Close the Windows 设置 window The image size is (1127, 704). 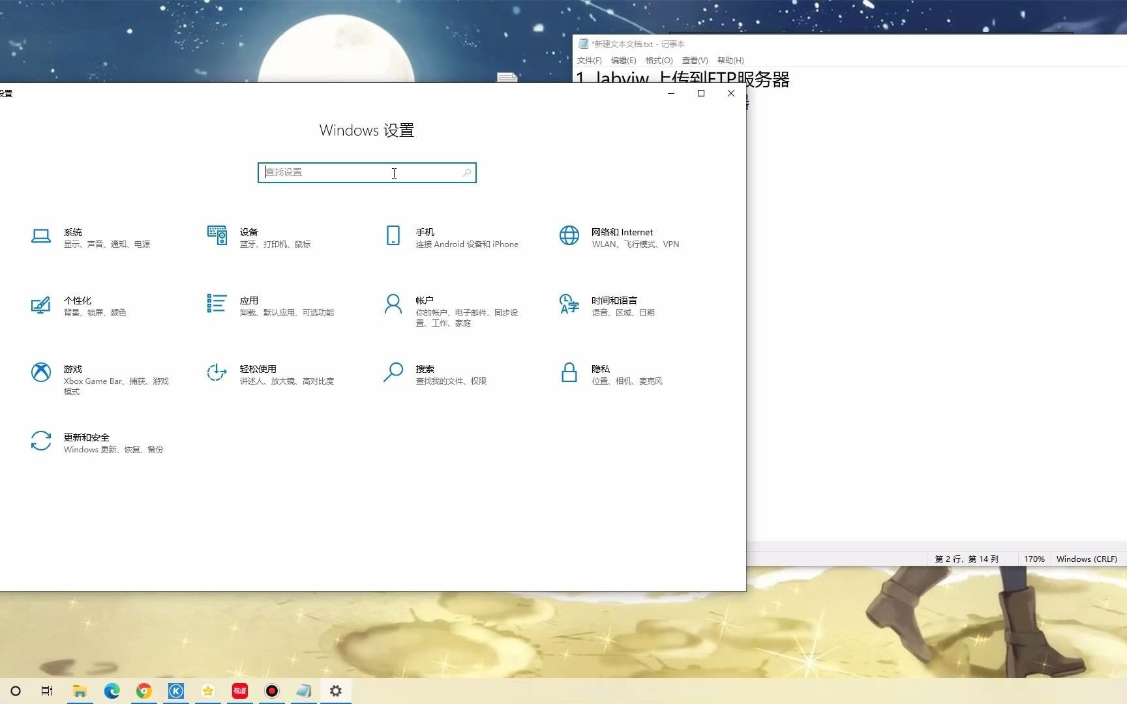[x=731, y=93]
